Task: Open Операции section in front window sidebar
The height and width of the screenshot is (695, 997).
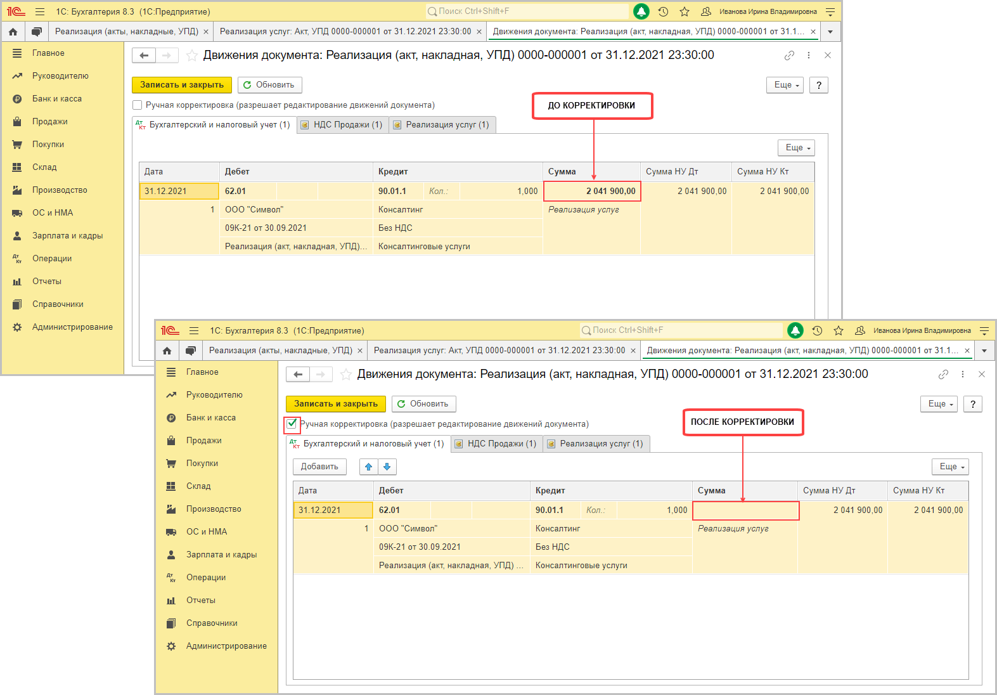Action: pyautogui.click(x=206, y=578)
